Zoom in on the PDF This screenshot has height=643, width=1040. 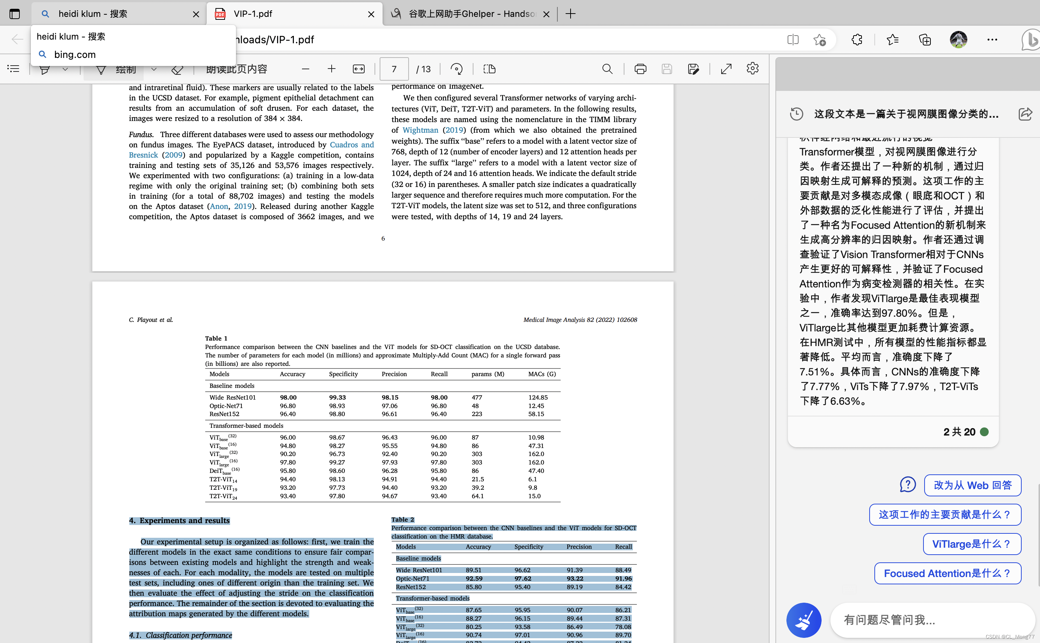pos(332,69)
